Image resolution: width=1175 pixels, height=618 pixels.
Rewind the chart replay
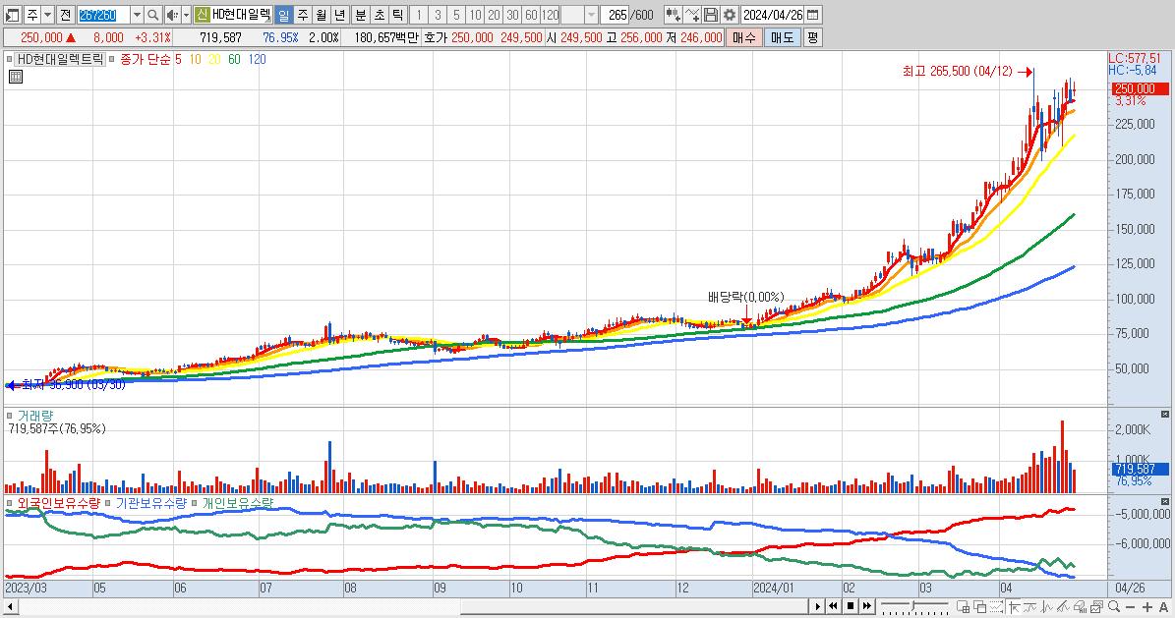[833, 606]
